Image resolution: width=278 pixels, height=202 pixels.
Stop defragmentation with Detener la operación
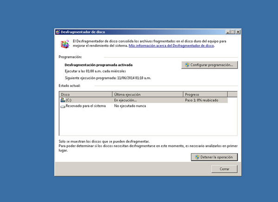pyautogui.click(x=214, y=157)
